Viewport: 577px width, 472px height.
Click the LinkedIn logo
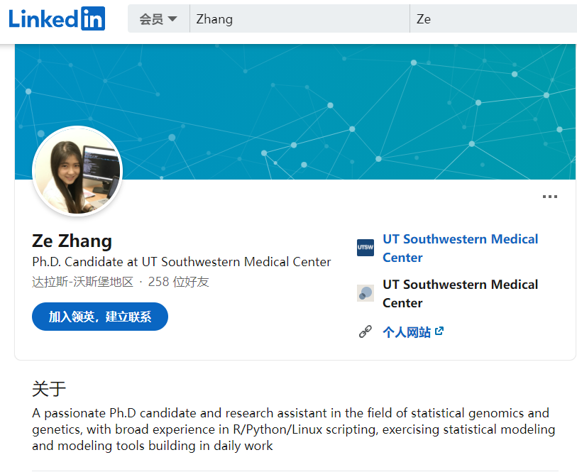[x=57, y=18]
